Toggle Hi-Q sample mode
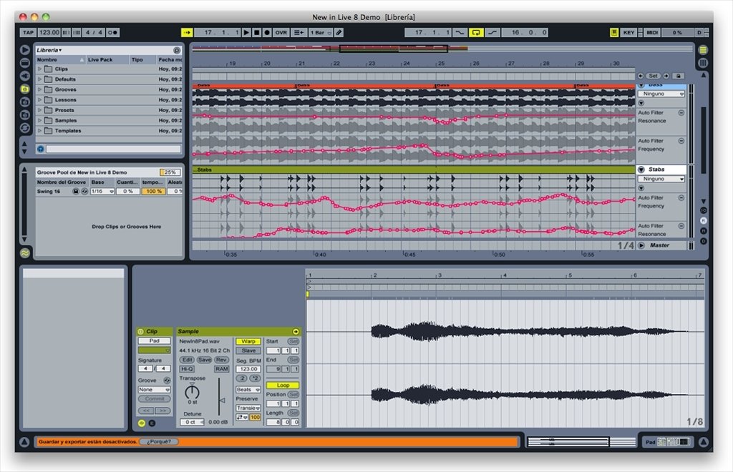Screen dimensions: 733x472 [187, 369]
